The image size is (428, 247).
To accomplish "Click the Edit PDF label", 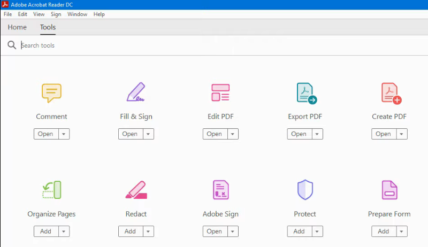I will click(220, 117).
